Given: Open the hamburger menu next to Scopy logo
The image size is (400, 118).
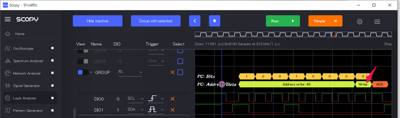Looking at the screenshot, I should [x=7, y=19].
